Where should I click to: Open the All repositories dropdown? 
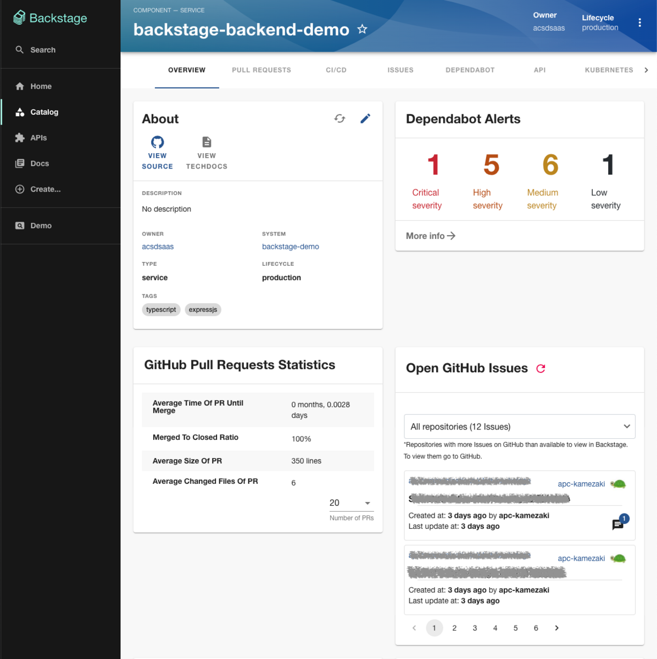[x=519, y=426]
